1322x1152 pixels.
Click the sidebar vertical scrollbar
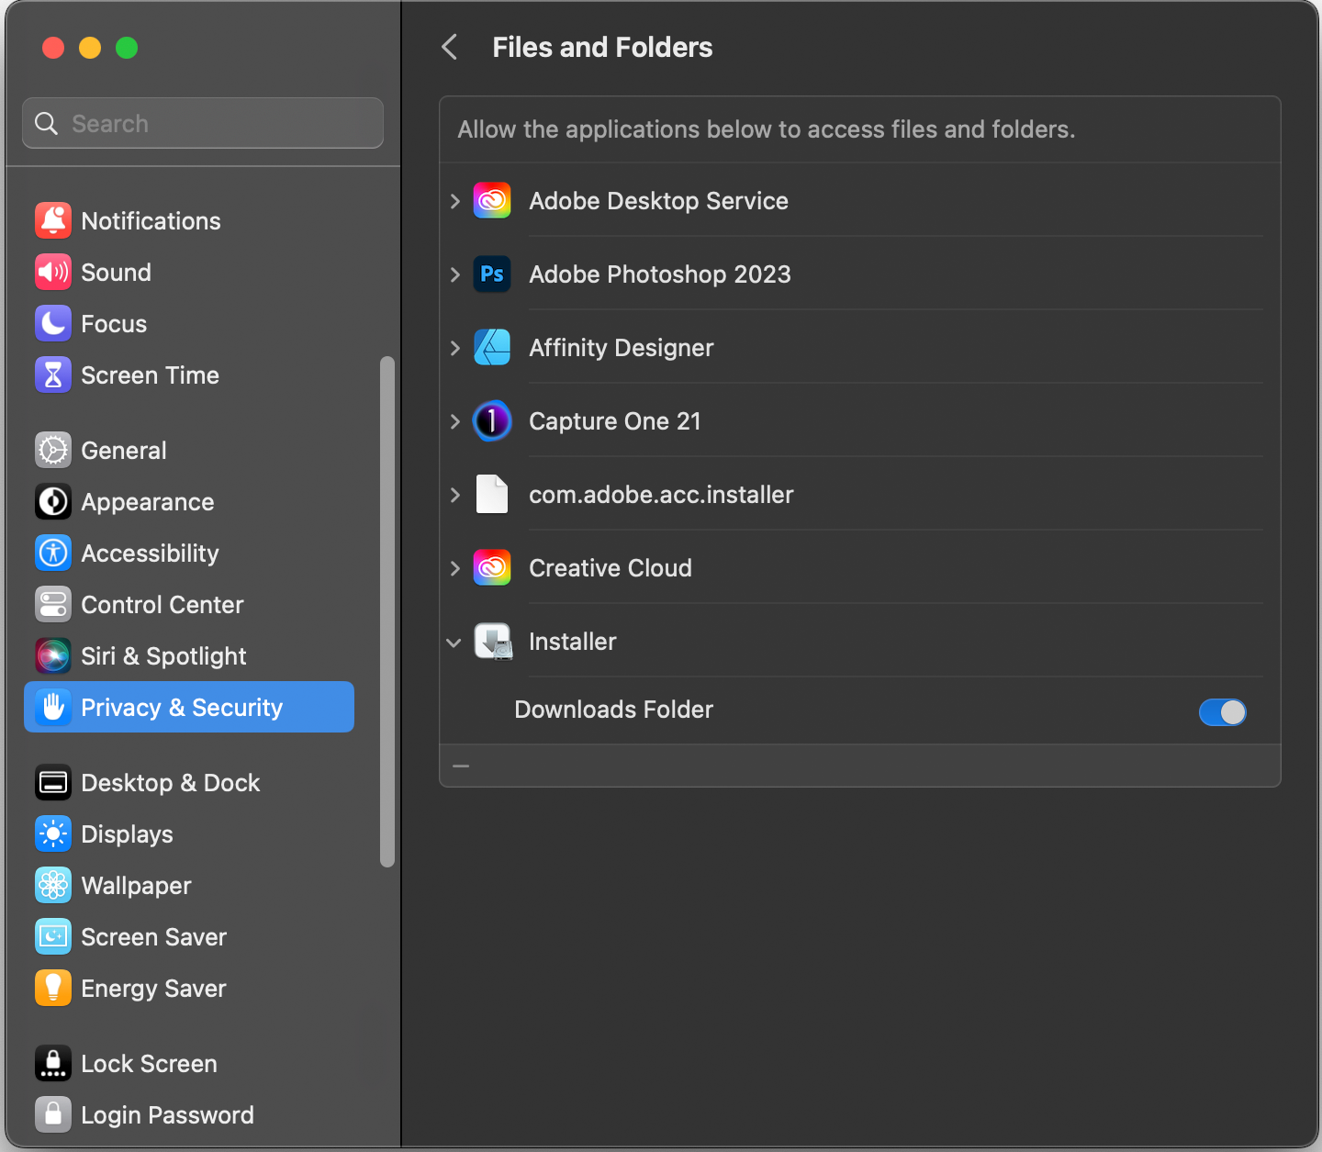387,611
